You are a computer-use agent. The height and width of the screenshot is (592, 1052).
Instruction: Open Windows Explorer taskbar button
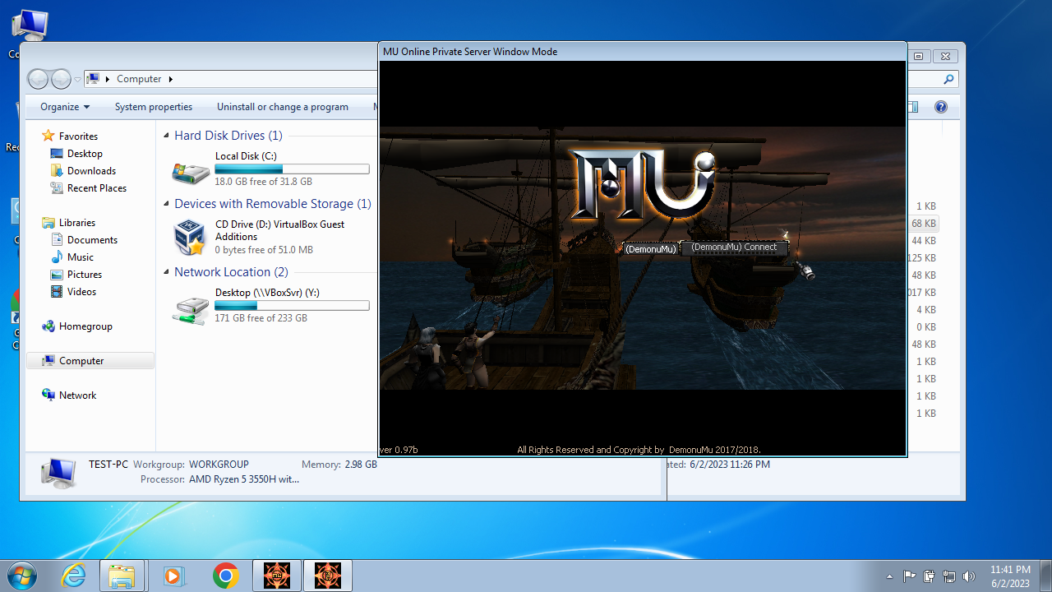point(122,576)
